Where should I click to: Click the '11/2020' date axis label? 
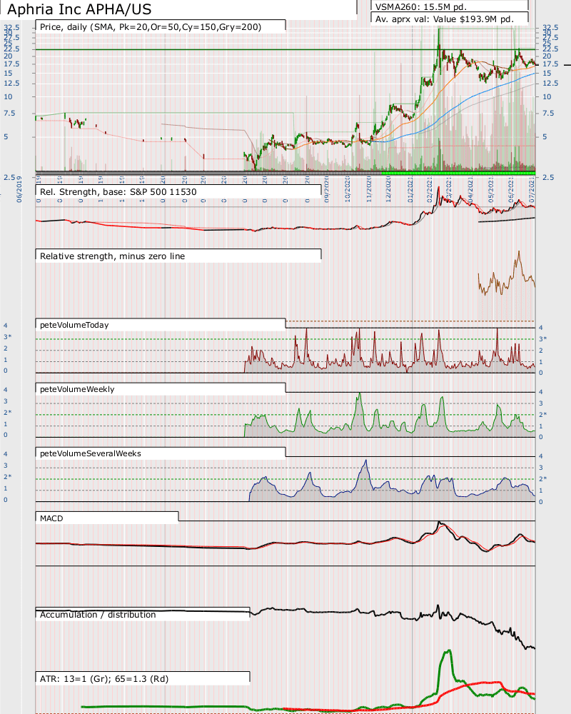(369, 188)
